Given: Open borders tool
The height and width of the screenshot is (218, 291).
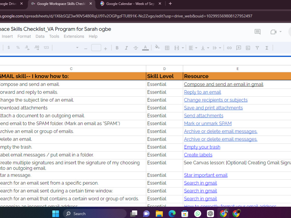Looking at the screenshot, I should click(x=167, y=48).
